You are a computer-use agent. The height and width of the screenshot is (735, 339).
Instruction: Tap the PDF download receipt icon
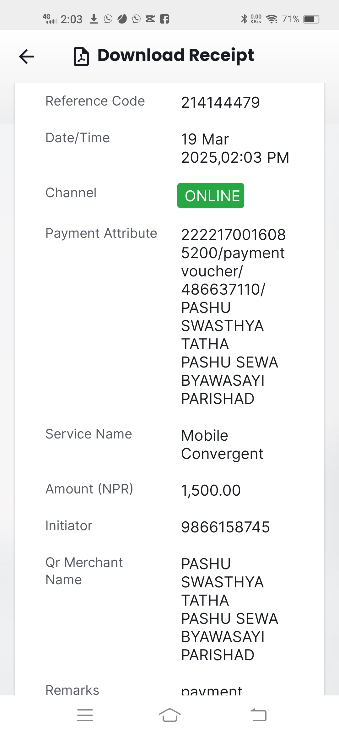[81, 56]
